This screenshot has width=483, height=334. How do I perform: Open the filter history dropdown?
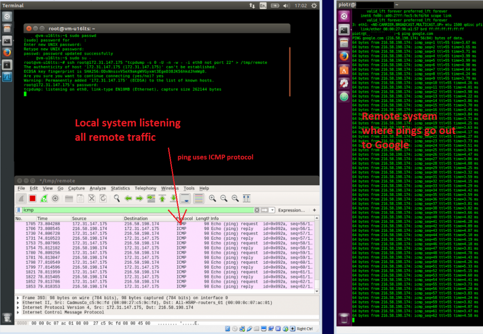[272, 210]
